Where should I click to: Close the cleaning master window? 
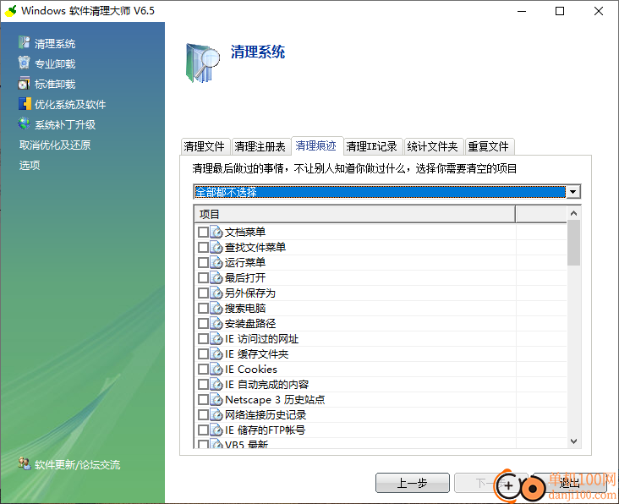tap(599, 11)
